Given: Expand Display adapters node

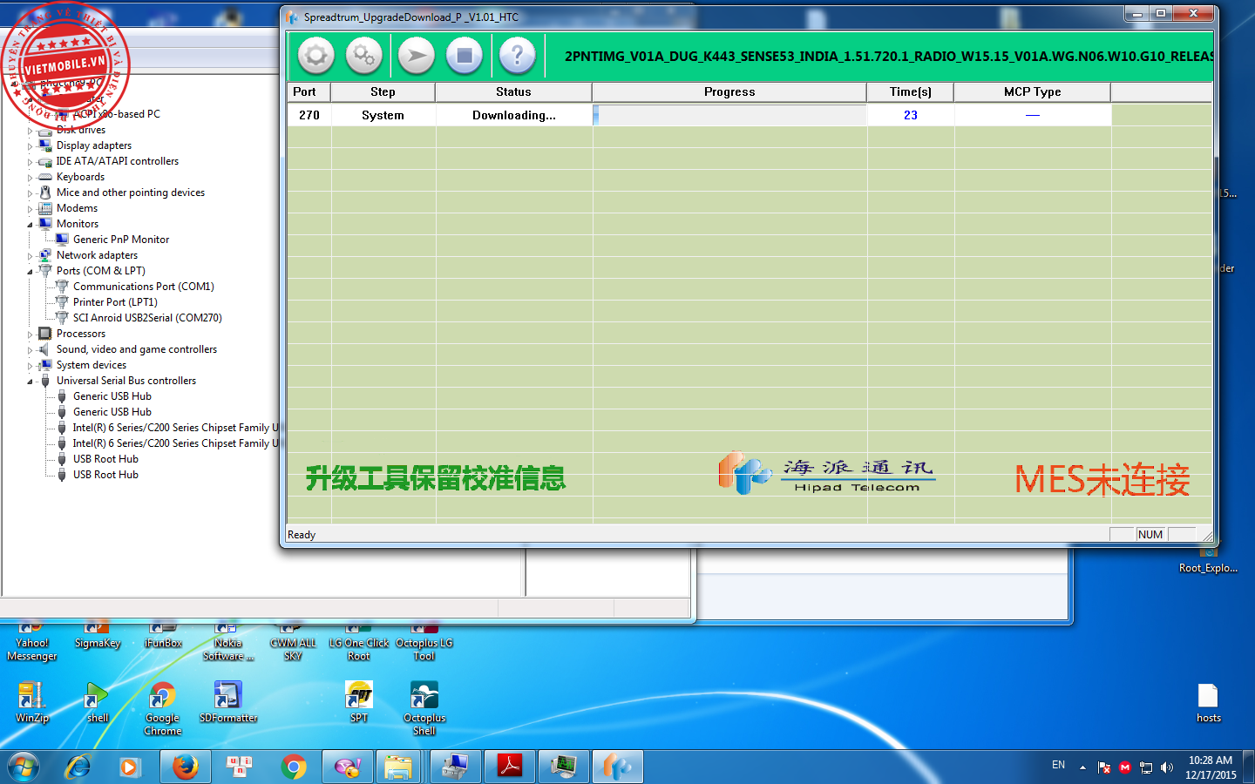Looking at the screenshot, I should (x=30, y=146).
